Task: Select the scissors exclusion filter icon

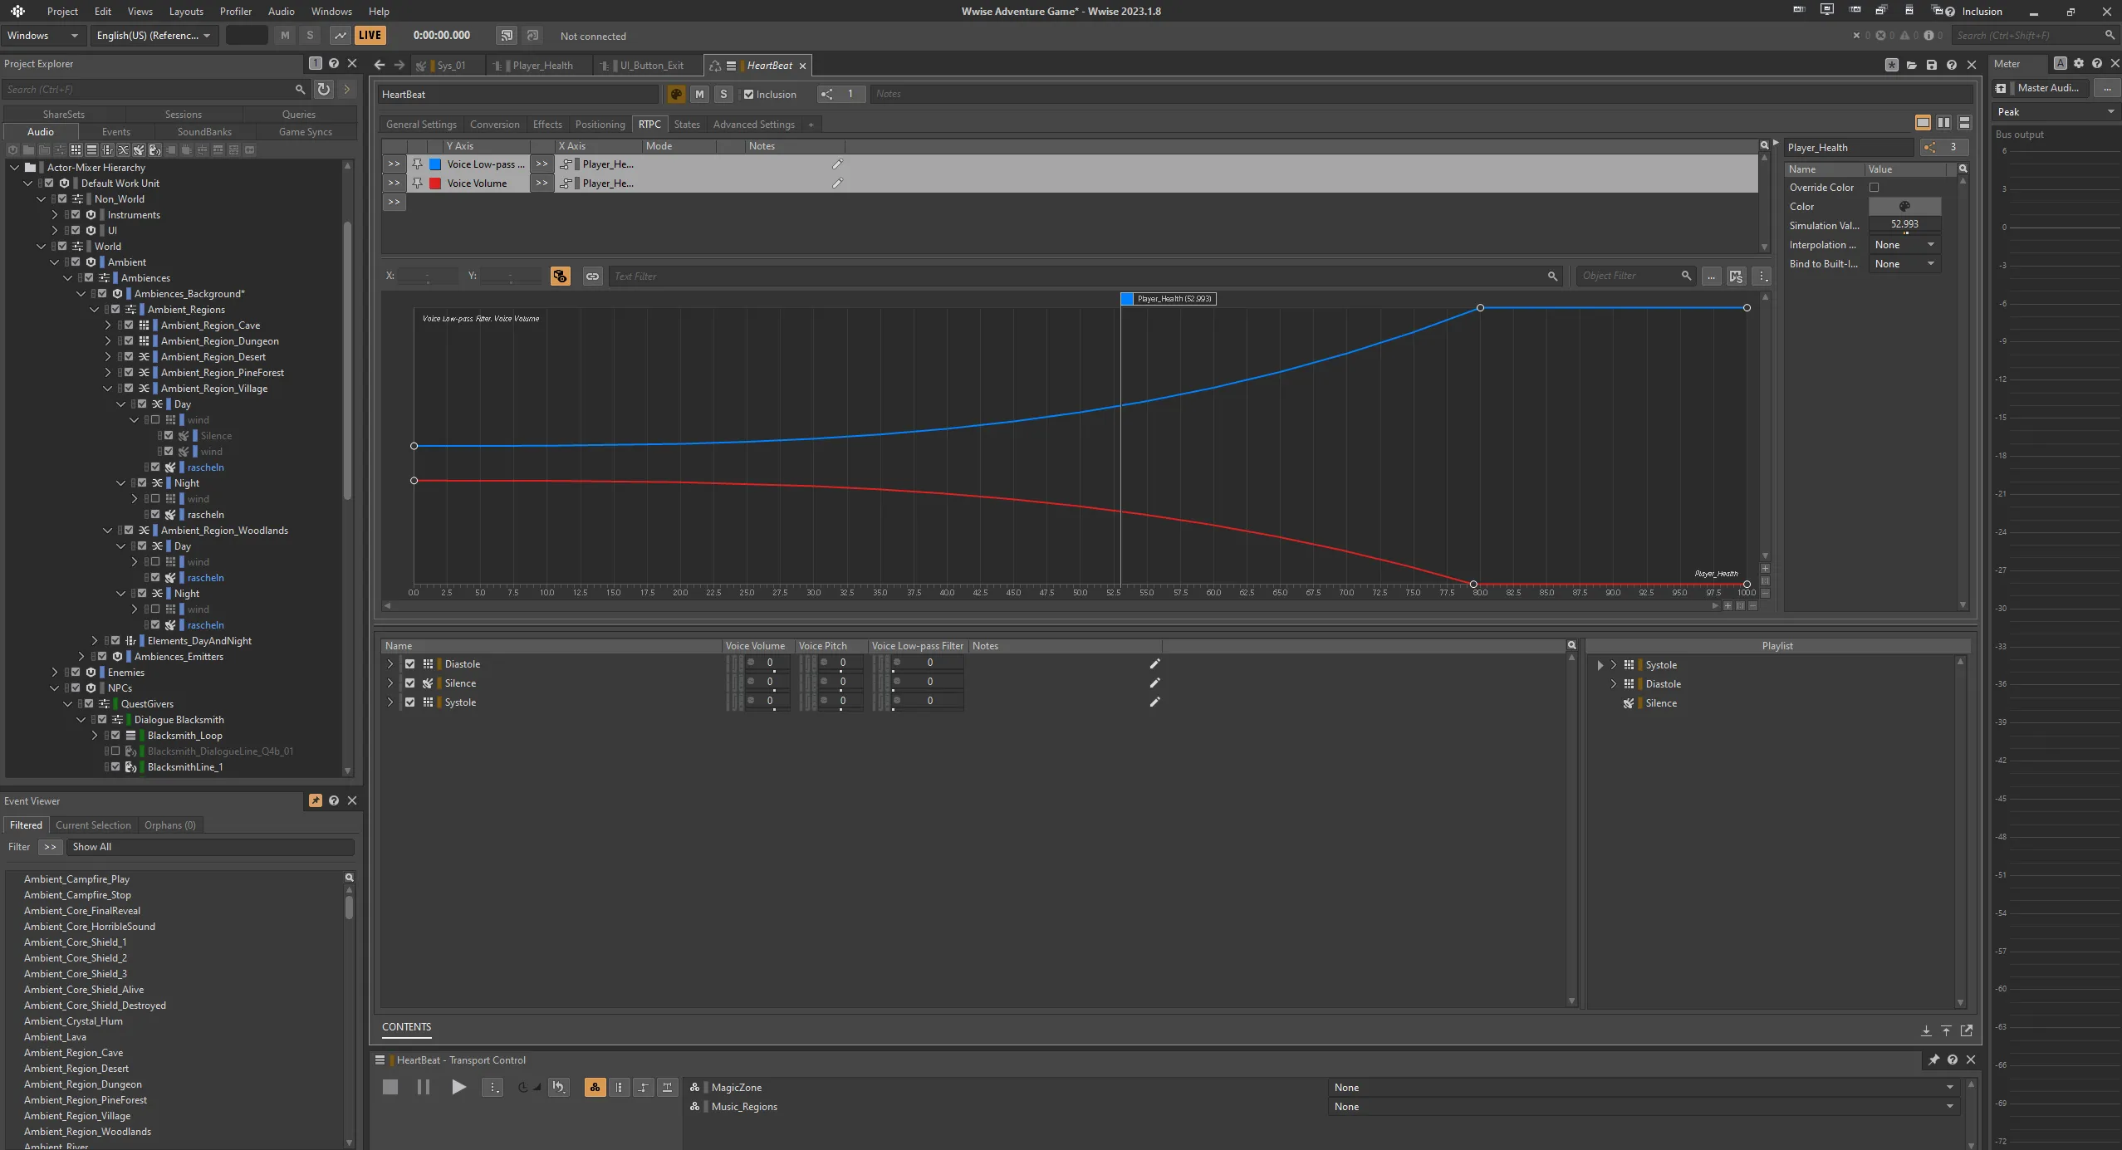Action: point(123,149)
